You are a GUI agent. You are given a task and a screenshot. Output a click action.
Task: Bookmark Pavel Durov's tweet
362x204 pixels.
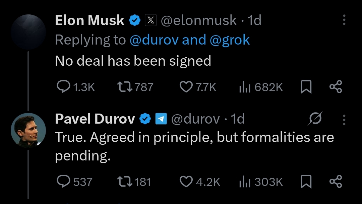[x=306, y=182]
